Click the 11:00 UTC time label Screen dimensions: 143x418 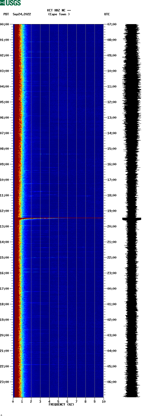coord(112,87)
